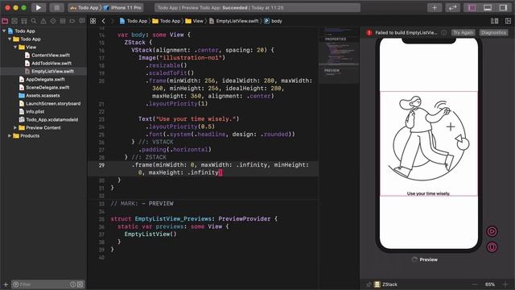Open Diagnostics for preview failure
This screenshot has height=290, width=515.
coord(493,32)
